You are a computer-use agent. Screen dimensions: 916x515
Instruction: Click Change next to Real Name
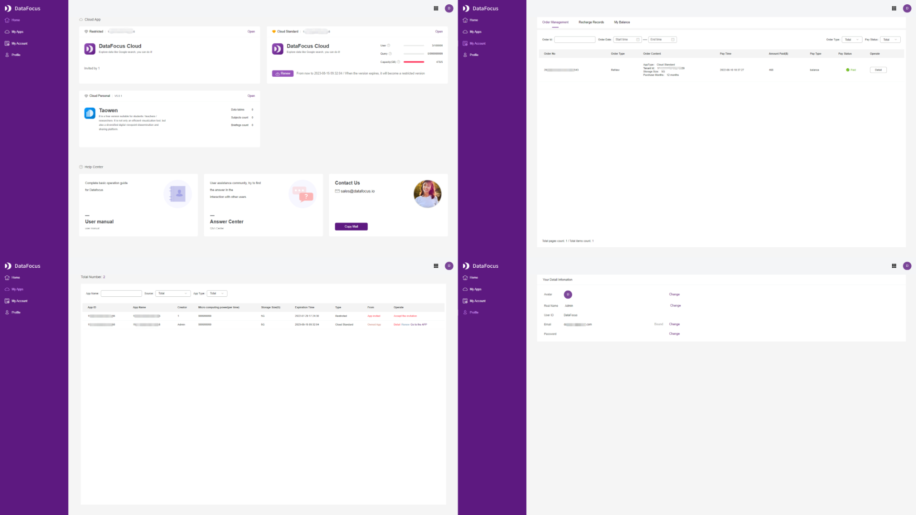[x=675, y=306]
